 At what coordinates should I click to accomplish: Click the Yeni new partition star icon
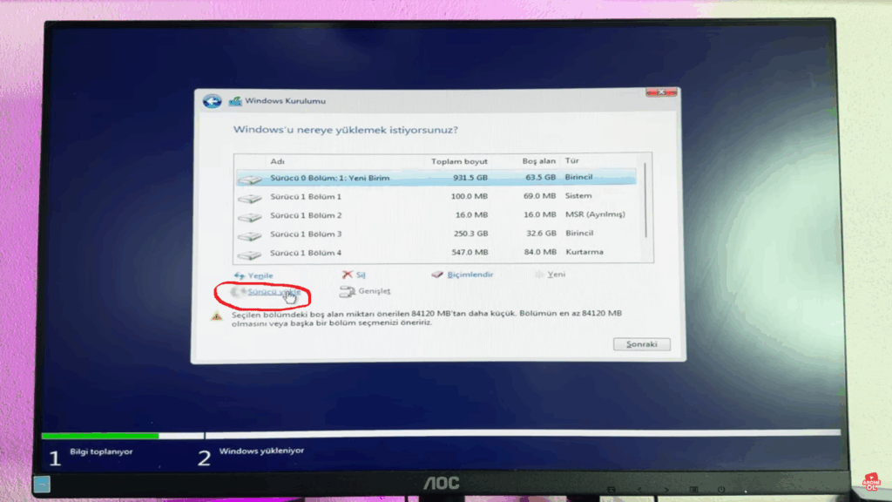540,275
